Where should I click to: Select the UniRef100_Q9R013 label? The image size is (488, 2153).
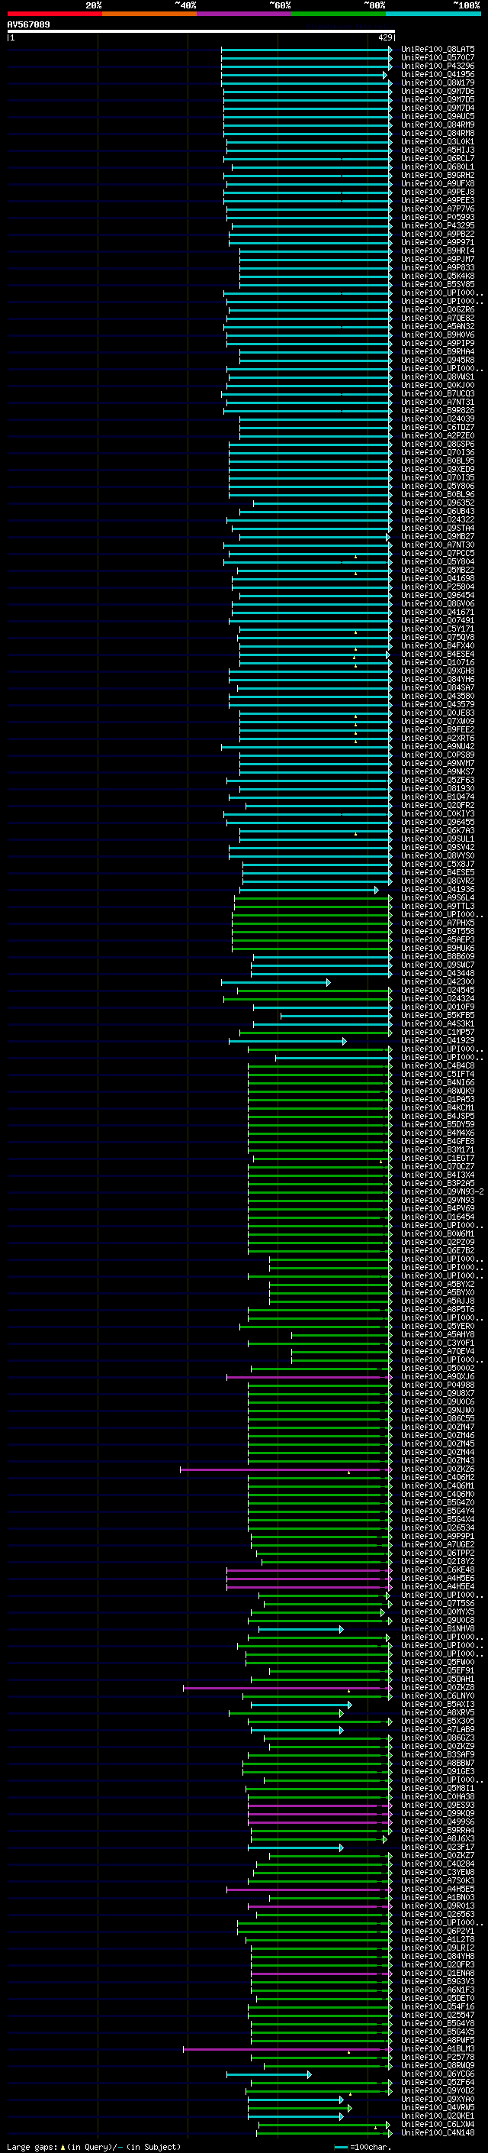438,1906
